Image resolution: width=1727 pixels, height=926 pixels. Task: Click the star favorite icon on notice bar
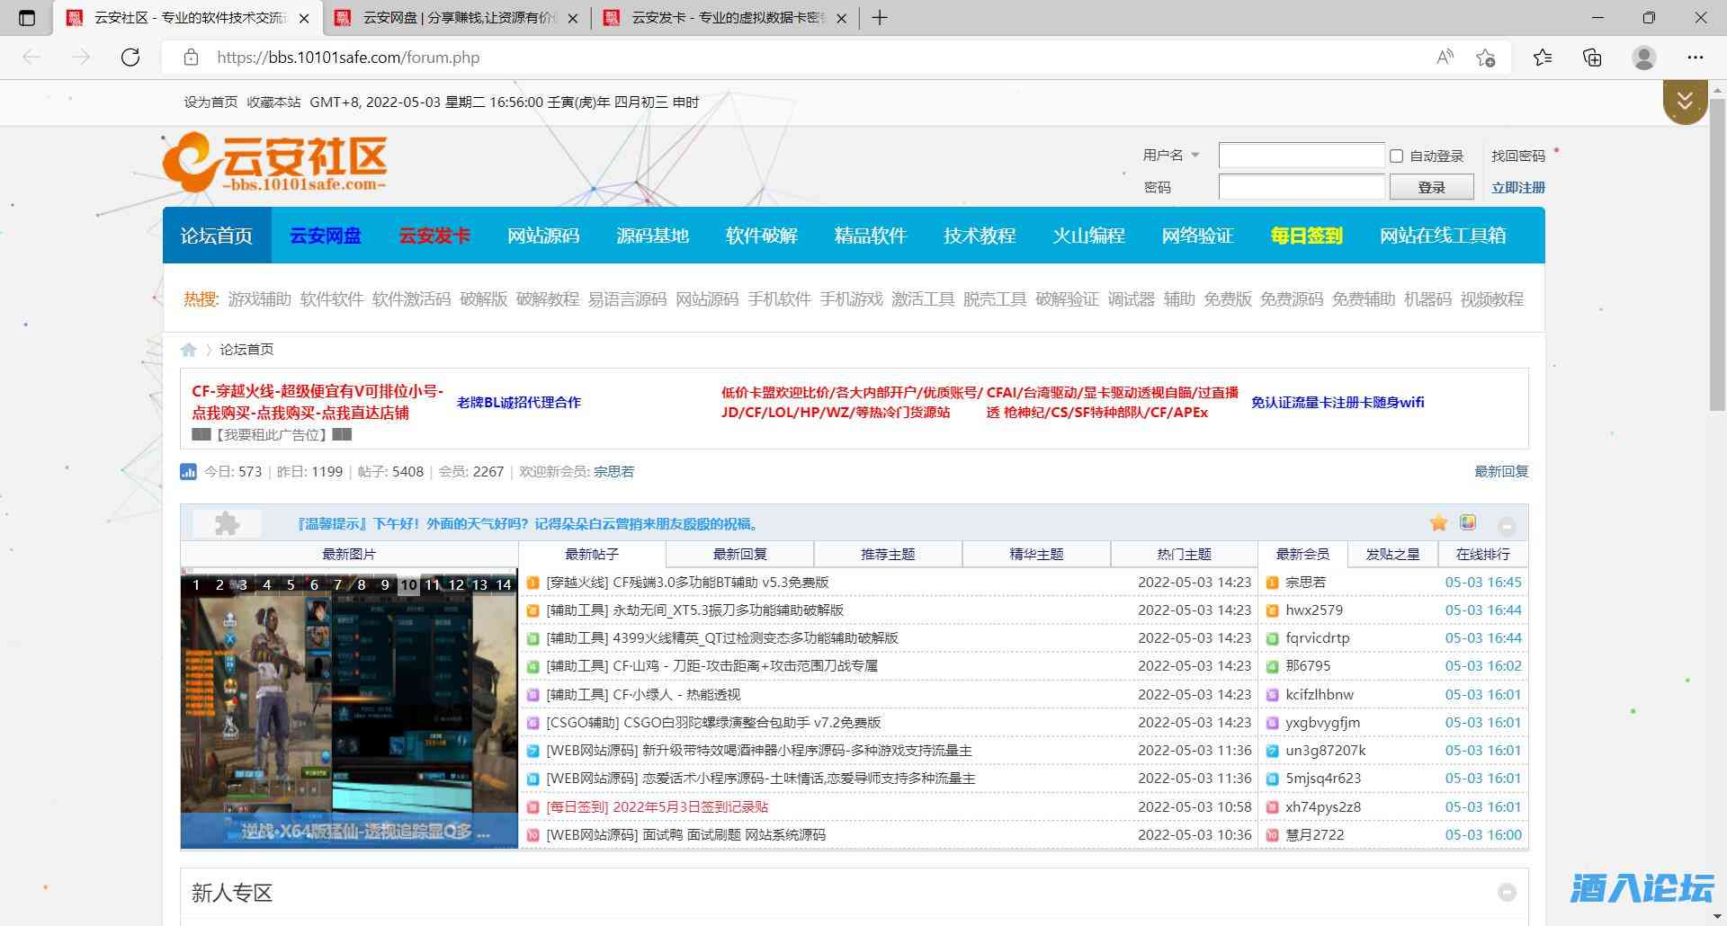pyautogui.click(x=1438, y=522)
